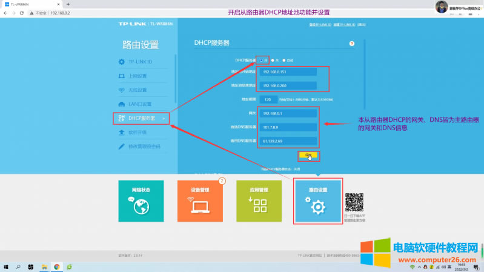Expand the DHCP服务器 sidebar item arrow
Screen dimensions: 484x272
click(x=163, y=118)
